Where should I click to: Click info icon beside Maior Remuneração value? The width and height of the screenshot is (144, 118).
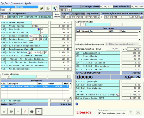pyautogui.click(x=141, y=17)
